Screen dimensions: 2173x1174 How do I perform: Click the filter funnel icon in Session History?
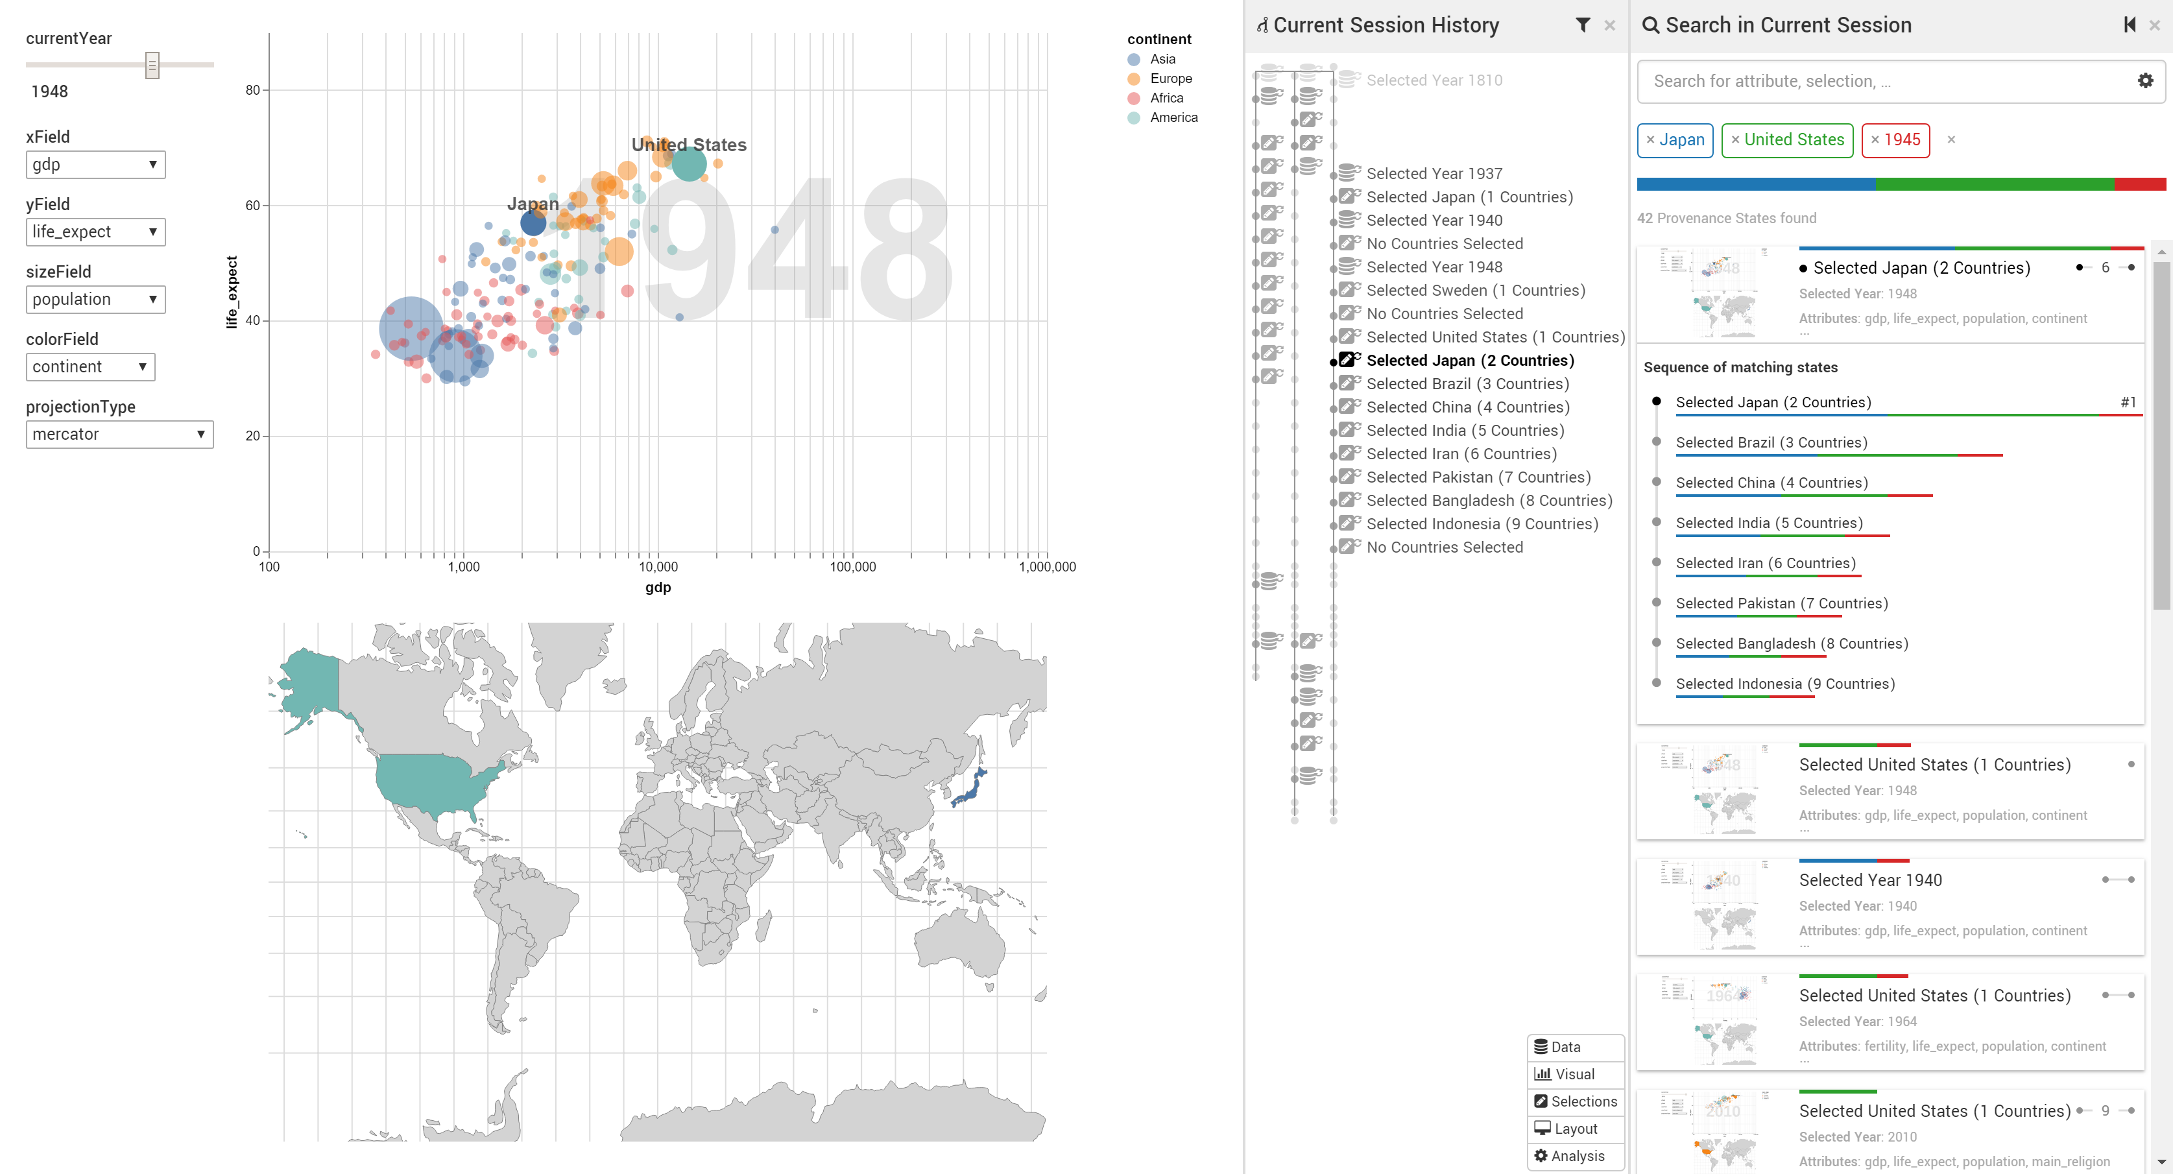[1583, 25]
